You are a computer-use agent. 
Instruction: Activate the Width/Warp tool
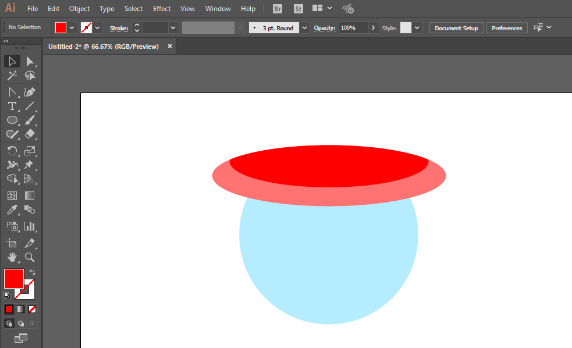12,165
